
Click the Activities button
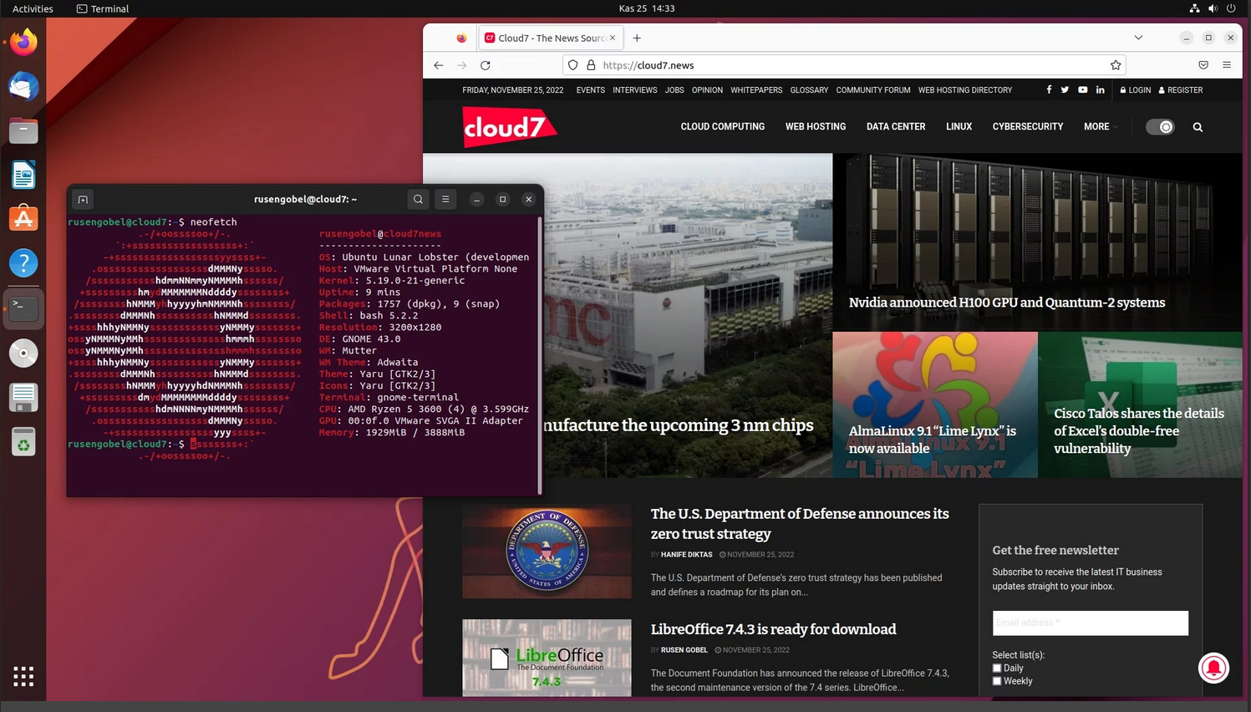click(x=33, y=8)
